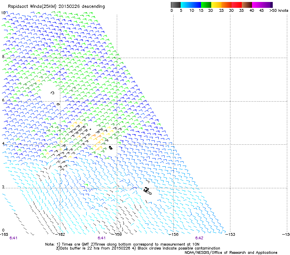Click the purple time label '6:42'

click(199, 238)
